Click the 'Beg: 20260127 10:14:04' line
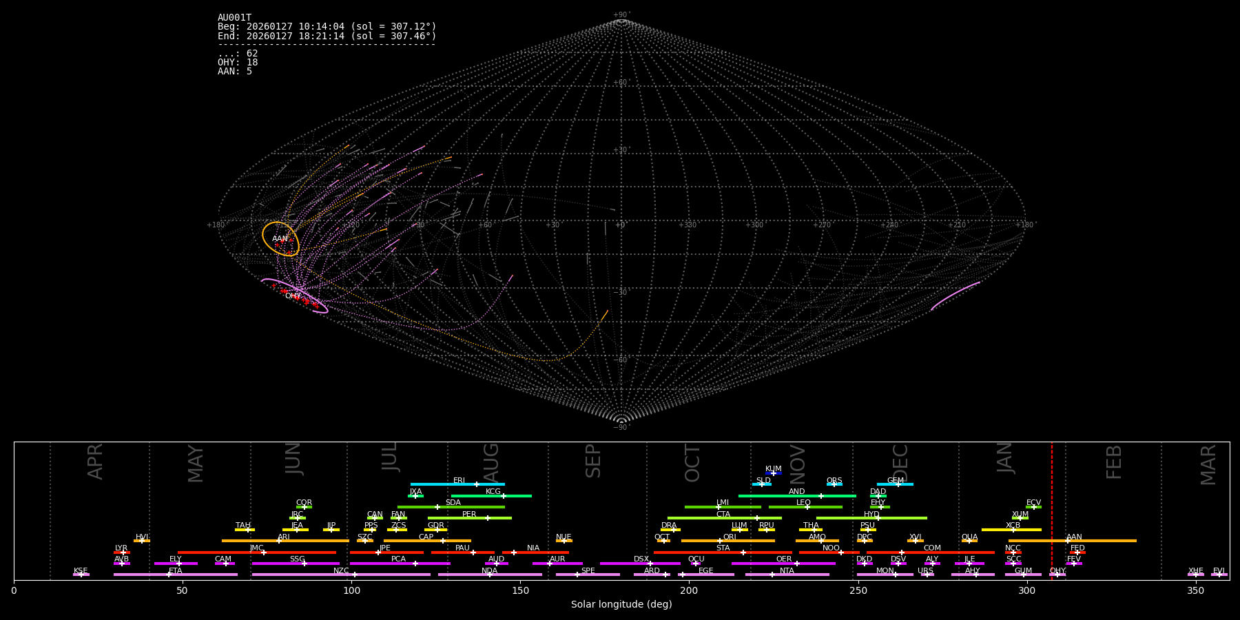The height and width of the screenshot is (620, 1240). point(327,27)
